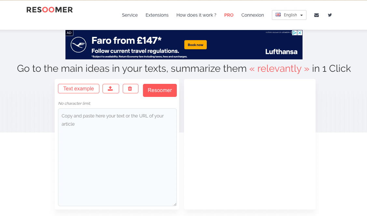This screenshot has height=216, width=367.
Task: Click the Resoomer summarize button
Action: (x=160, y=90)
